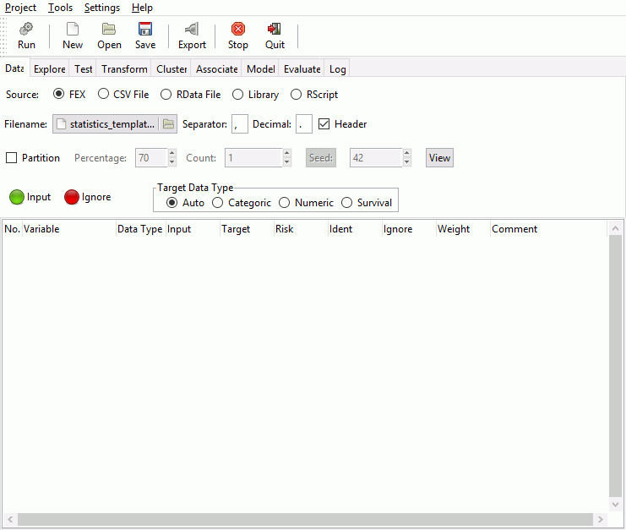Click the Seed button
The height and width of the screenshot is (530, 626).
tap(321, 158)
